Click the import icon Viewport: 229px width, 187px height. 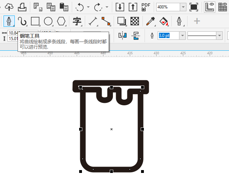tap(120, 7)
